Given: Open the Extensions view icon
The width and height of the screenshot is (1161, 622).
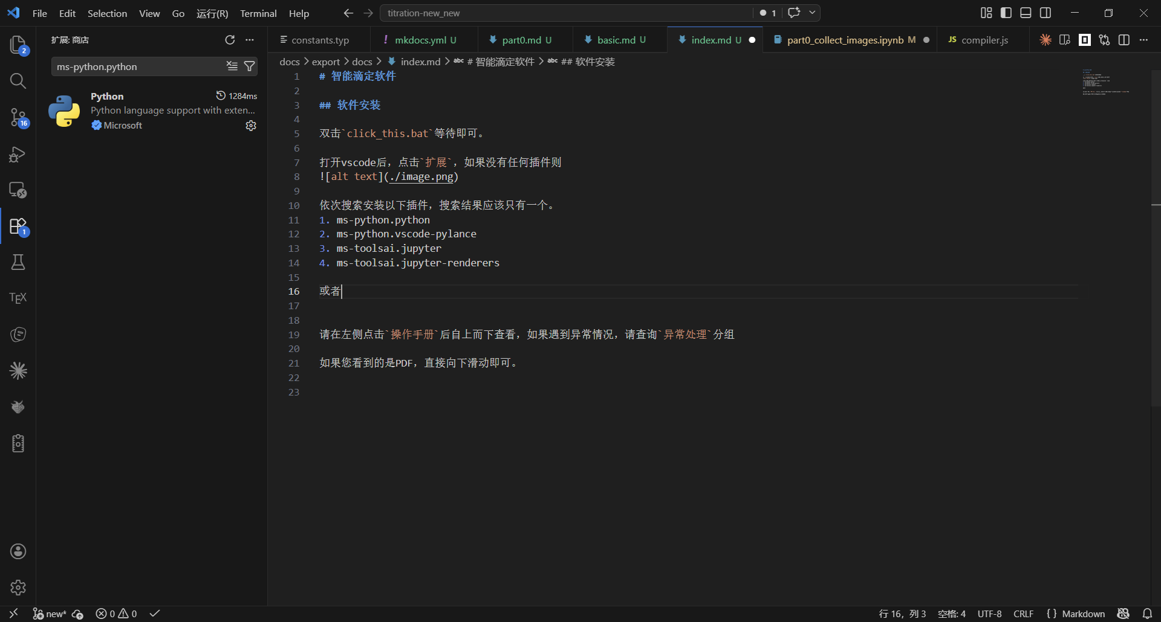Looking at the screenshot, I should click(x=18, y=226).
